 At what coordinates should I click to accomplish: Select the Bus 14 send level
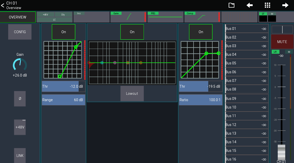247,142
